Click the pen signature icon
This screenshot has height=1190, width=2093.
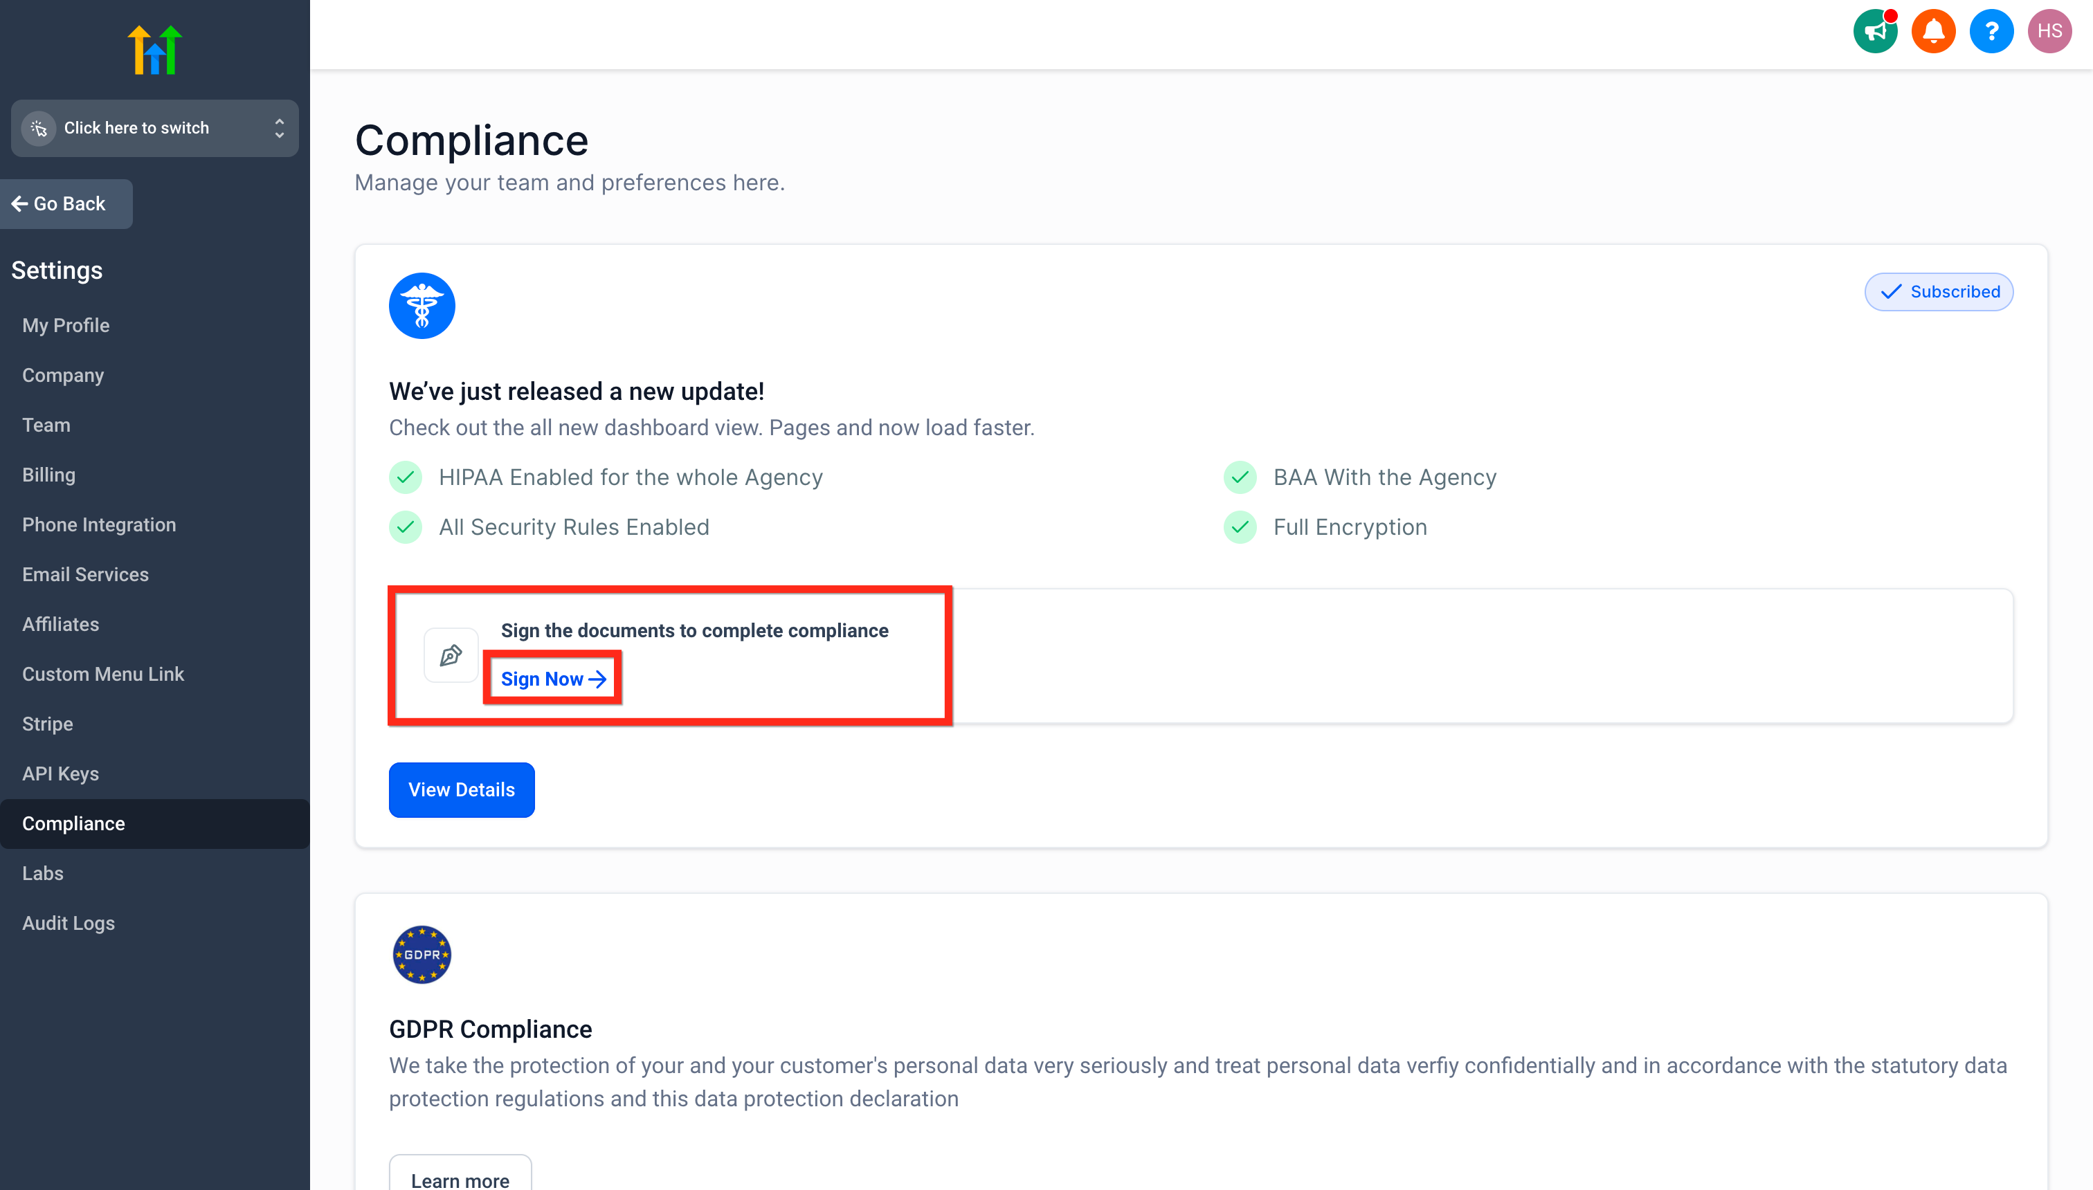click(451, 654)
